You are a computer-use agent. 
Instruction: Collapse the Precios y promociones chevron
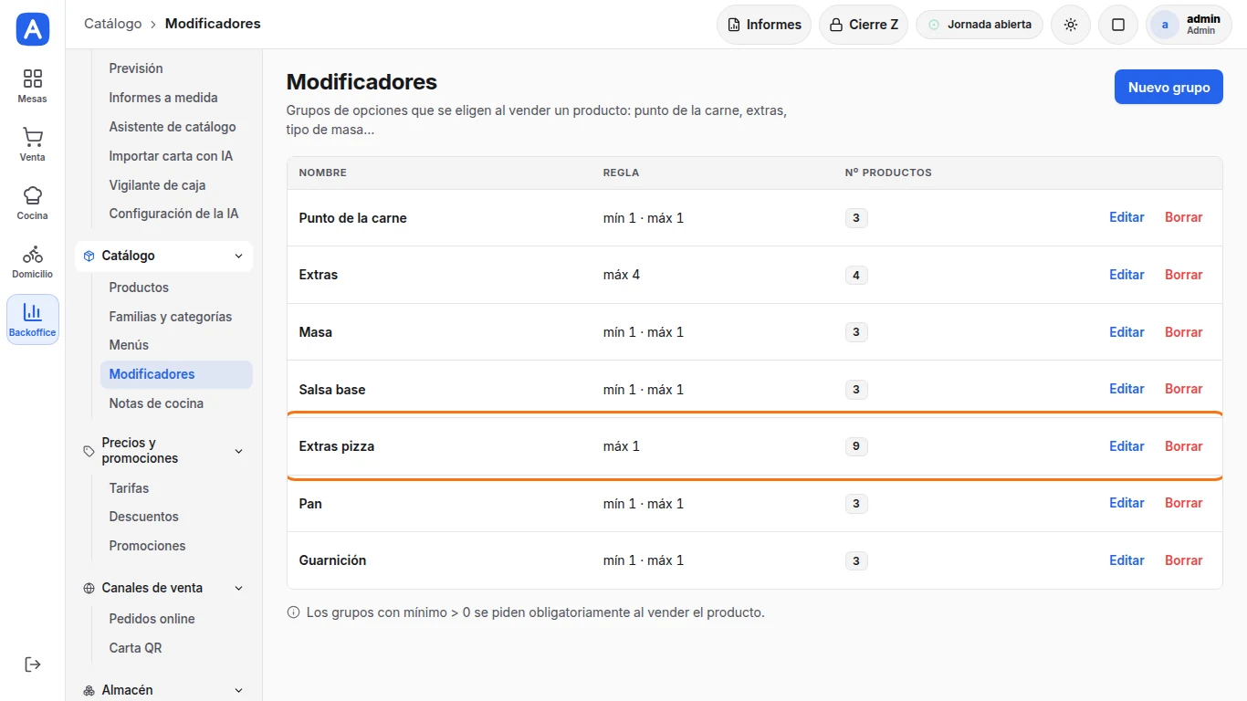tap(239, 451)
